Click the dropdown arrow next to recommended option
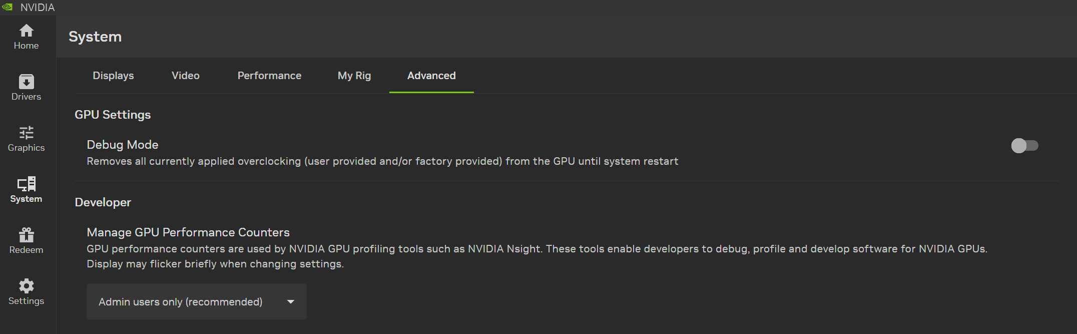This screenshot has height=334, width=1077. [x=290, y=301]
